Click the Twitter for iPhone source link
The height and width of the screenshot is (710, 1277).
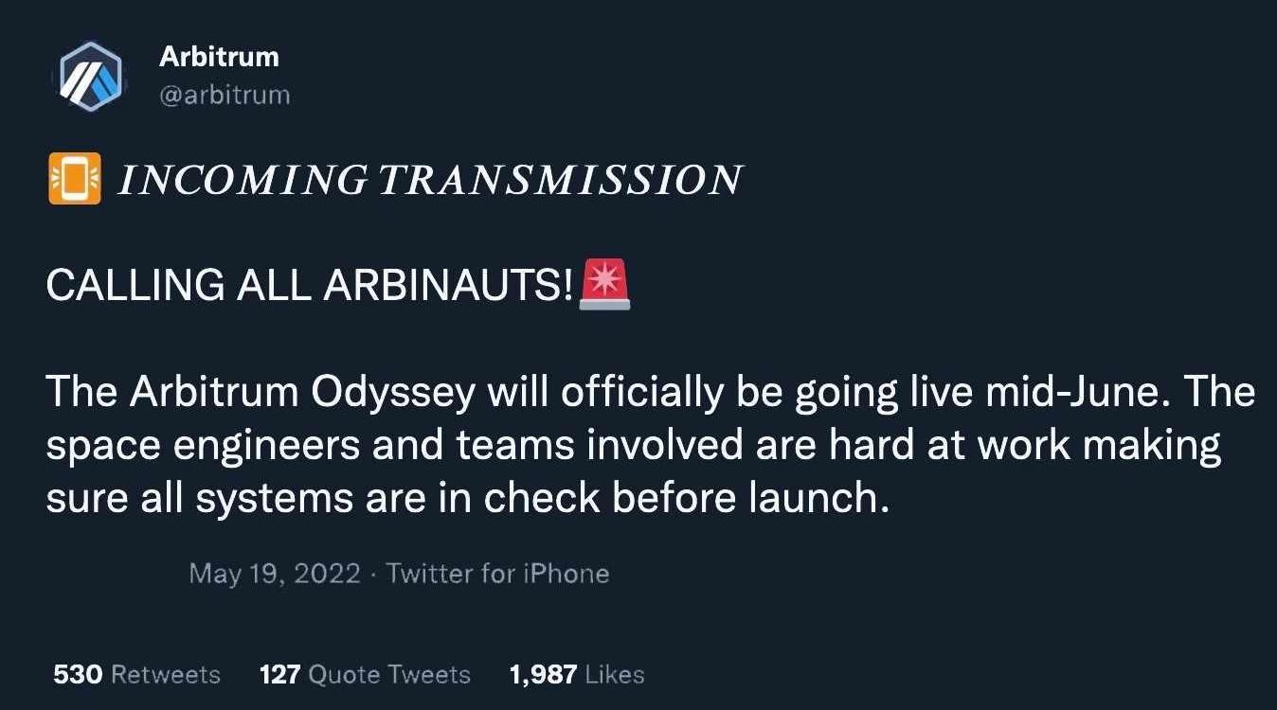pyautogui.click(x=497, y=574)
